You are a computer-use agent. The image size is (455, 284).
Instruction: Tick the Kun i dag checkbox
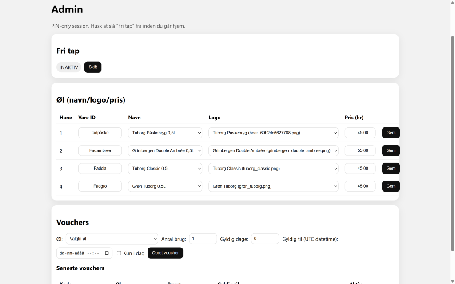tap(119, 253)
